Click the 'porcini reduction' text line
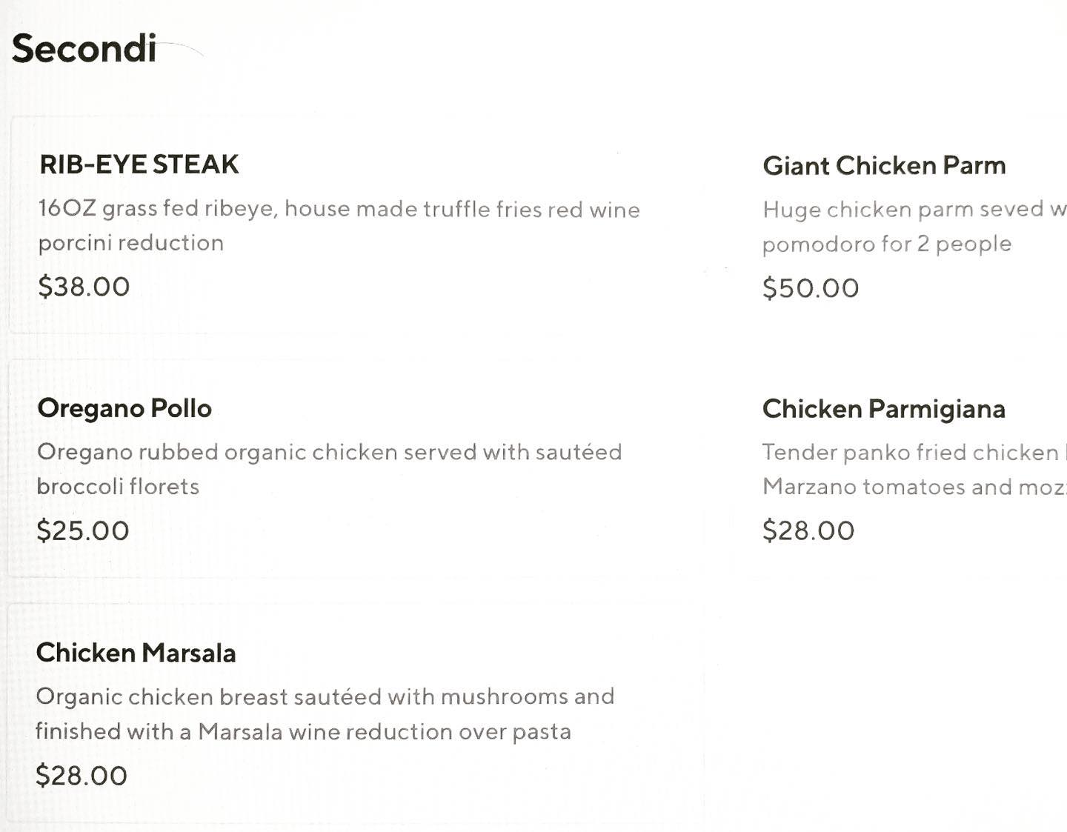The image size is (1067, 832). pos(130,243)
